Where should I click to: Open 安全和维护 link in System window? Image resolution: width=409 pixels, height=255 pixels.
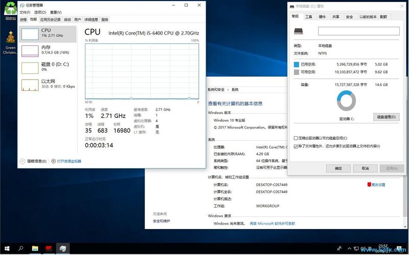tap(162, 221)
